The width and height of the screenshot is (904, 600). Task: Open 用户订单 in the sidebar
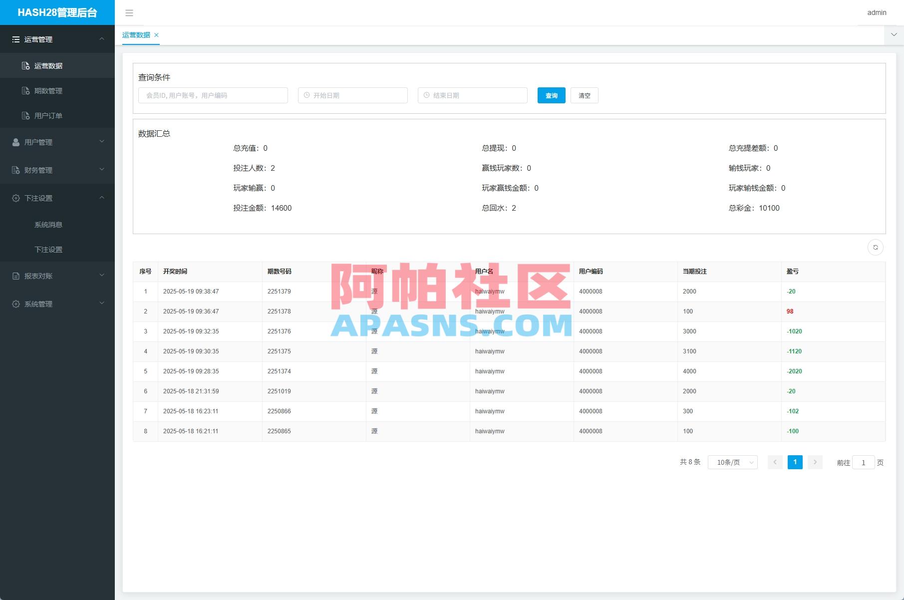(x=48, y=115)
